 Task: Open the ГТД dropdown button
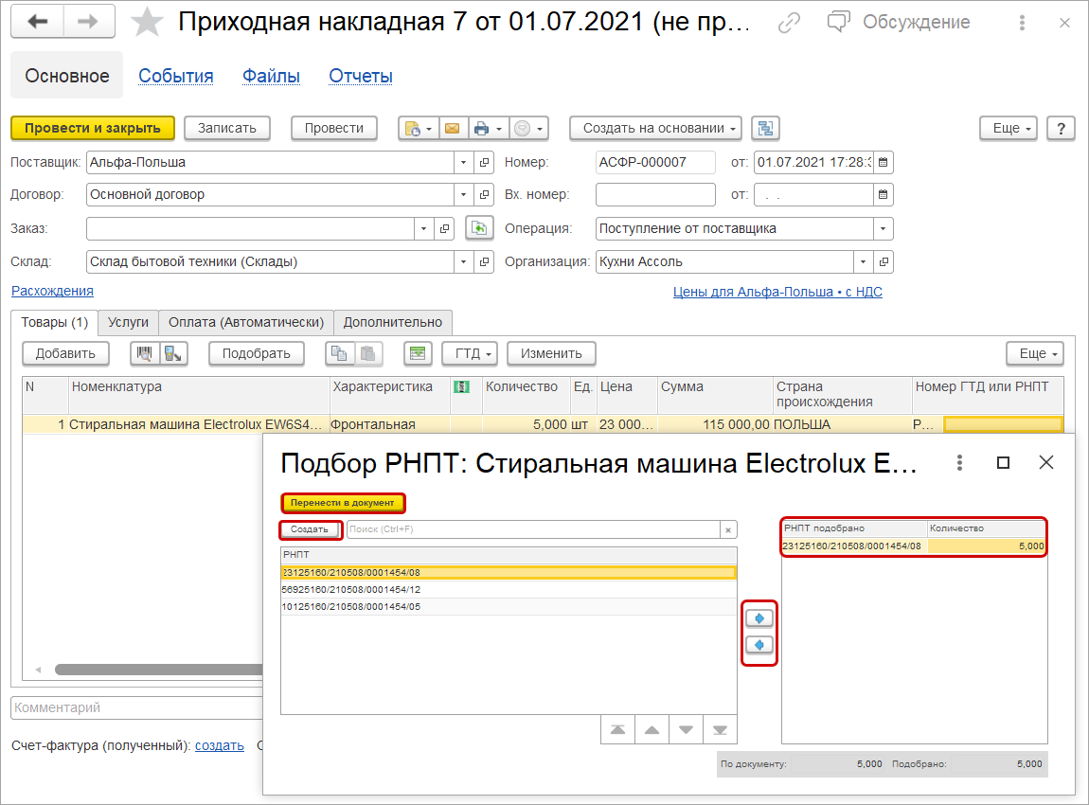[x=471, y=353]
